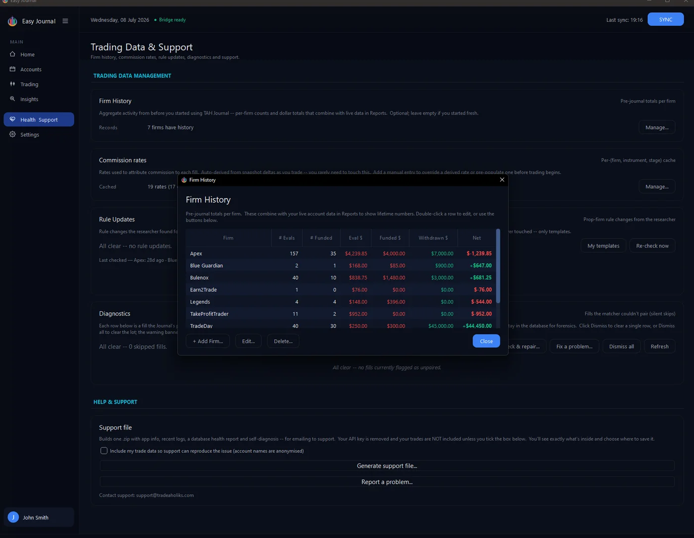The height and width of the screenshot is (538, 694).
Task: Open My templates
Action: 603,246
